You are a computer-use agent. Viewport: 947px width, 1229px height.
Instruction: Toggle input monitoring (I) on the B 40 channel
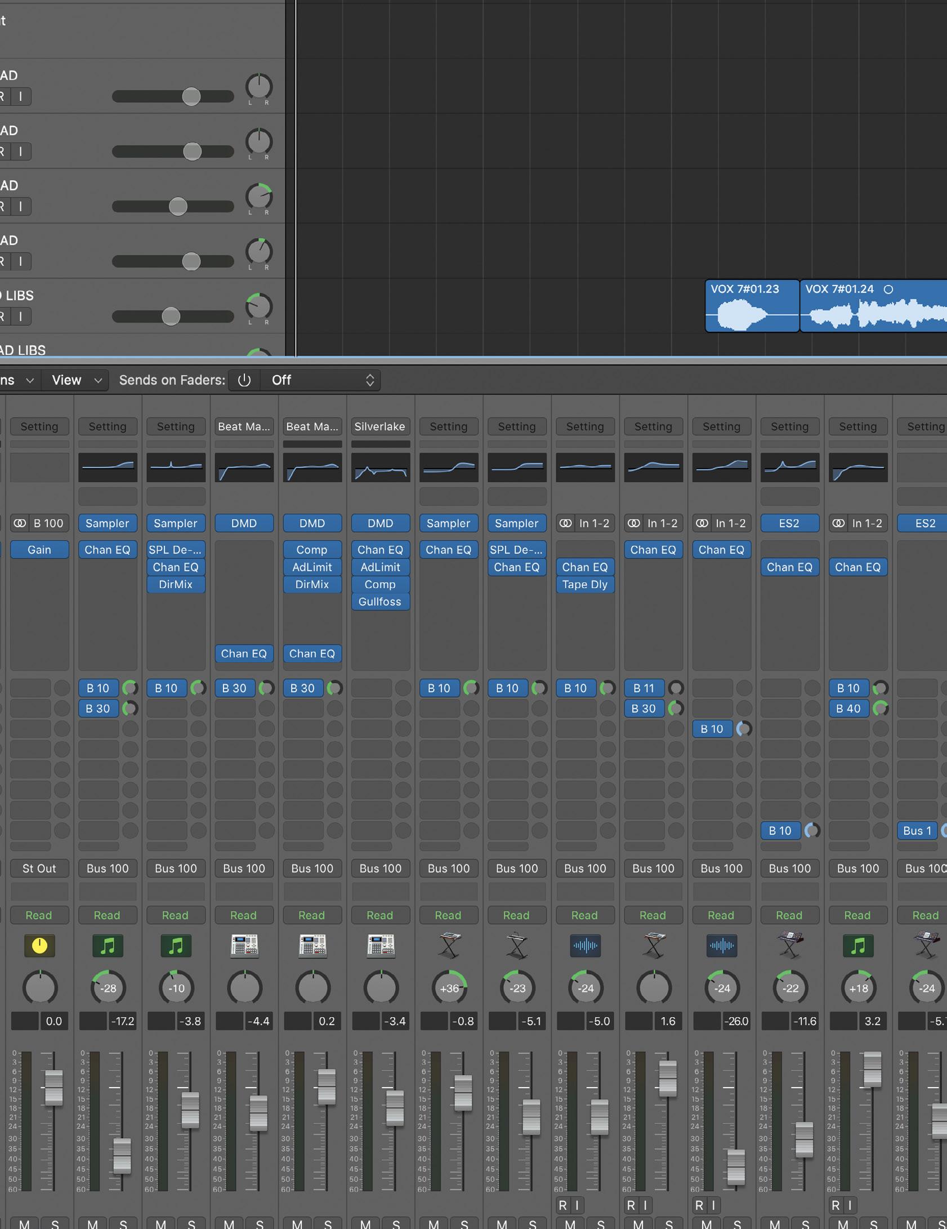point(850,1205)
